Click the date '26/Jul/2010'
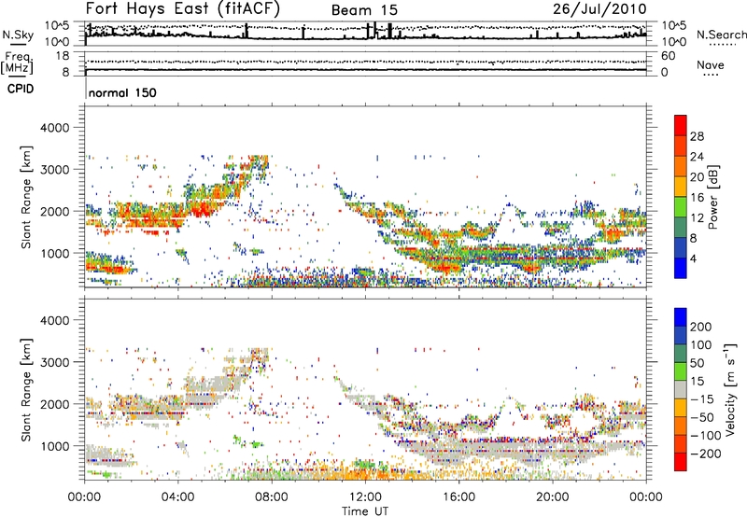Image resolution: width=747 pixels, height=517 pixels. pos(599,9)
